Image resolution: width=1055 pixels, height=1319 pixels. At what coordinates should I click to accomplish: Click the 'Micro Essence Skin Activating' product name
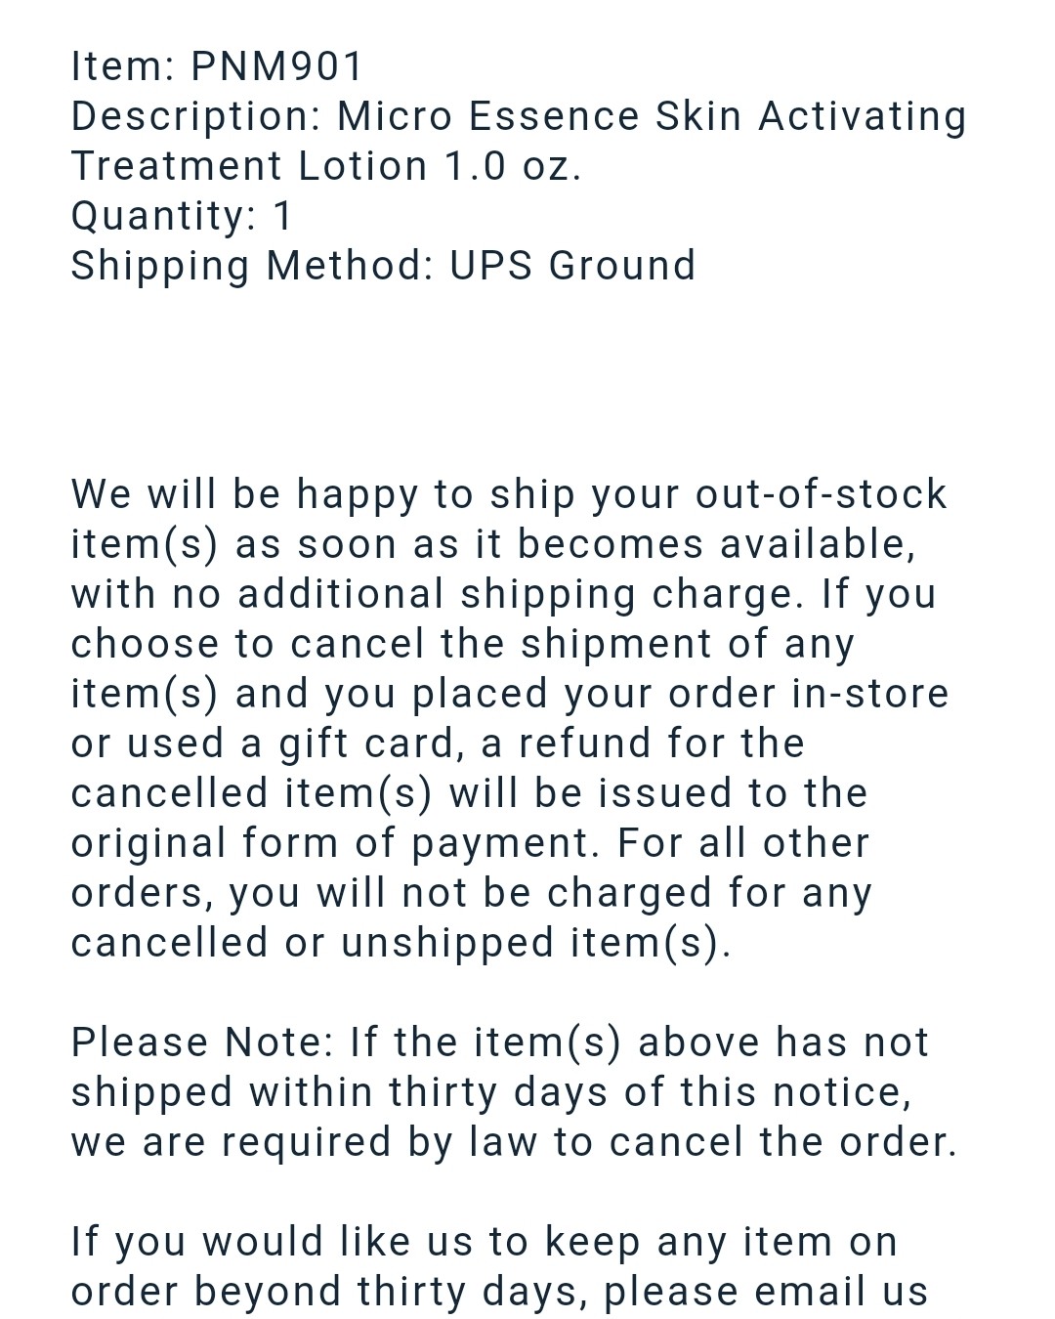click(x=652, y=116)
